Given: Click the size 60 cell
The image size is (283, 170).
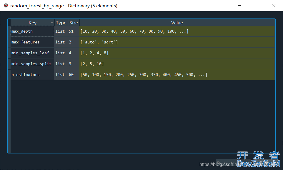Looking at the screenshot, I should click(74, 75).
